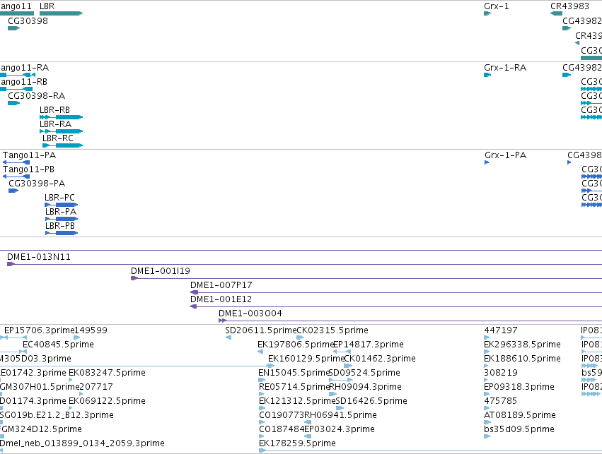The height and width of the screenshot is (454, 602).
Task: Select EST label CK02315.5prime
Action: [x=333, y=330]
